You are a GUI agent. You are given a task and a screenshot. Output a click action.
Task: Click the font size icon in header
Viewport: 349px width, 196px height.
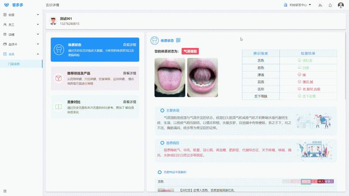coord(320,5)
